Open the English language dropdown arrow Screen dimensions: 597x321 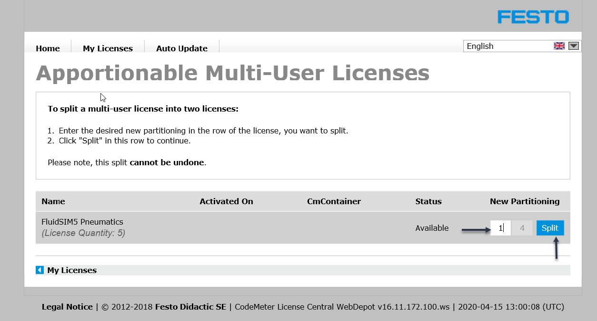point(574,46)
